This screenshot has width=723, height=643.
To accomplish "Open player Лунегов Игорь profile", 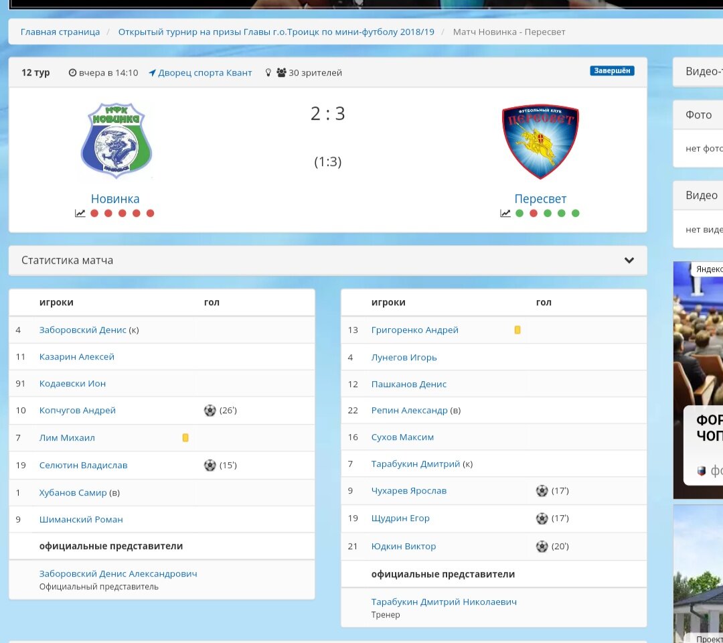I will click(x=404, y=358).
